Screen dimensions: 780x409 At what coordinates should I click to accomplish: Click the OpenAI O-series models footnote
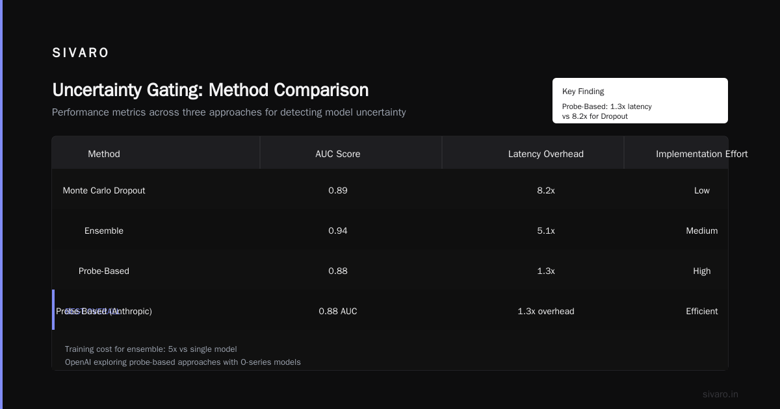(x=183, y=362)
